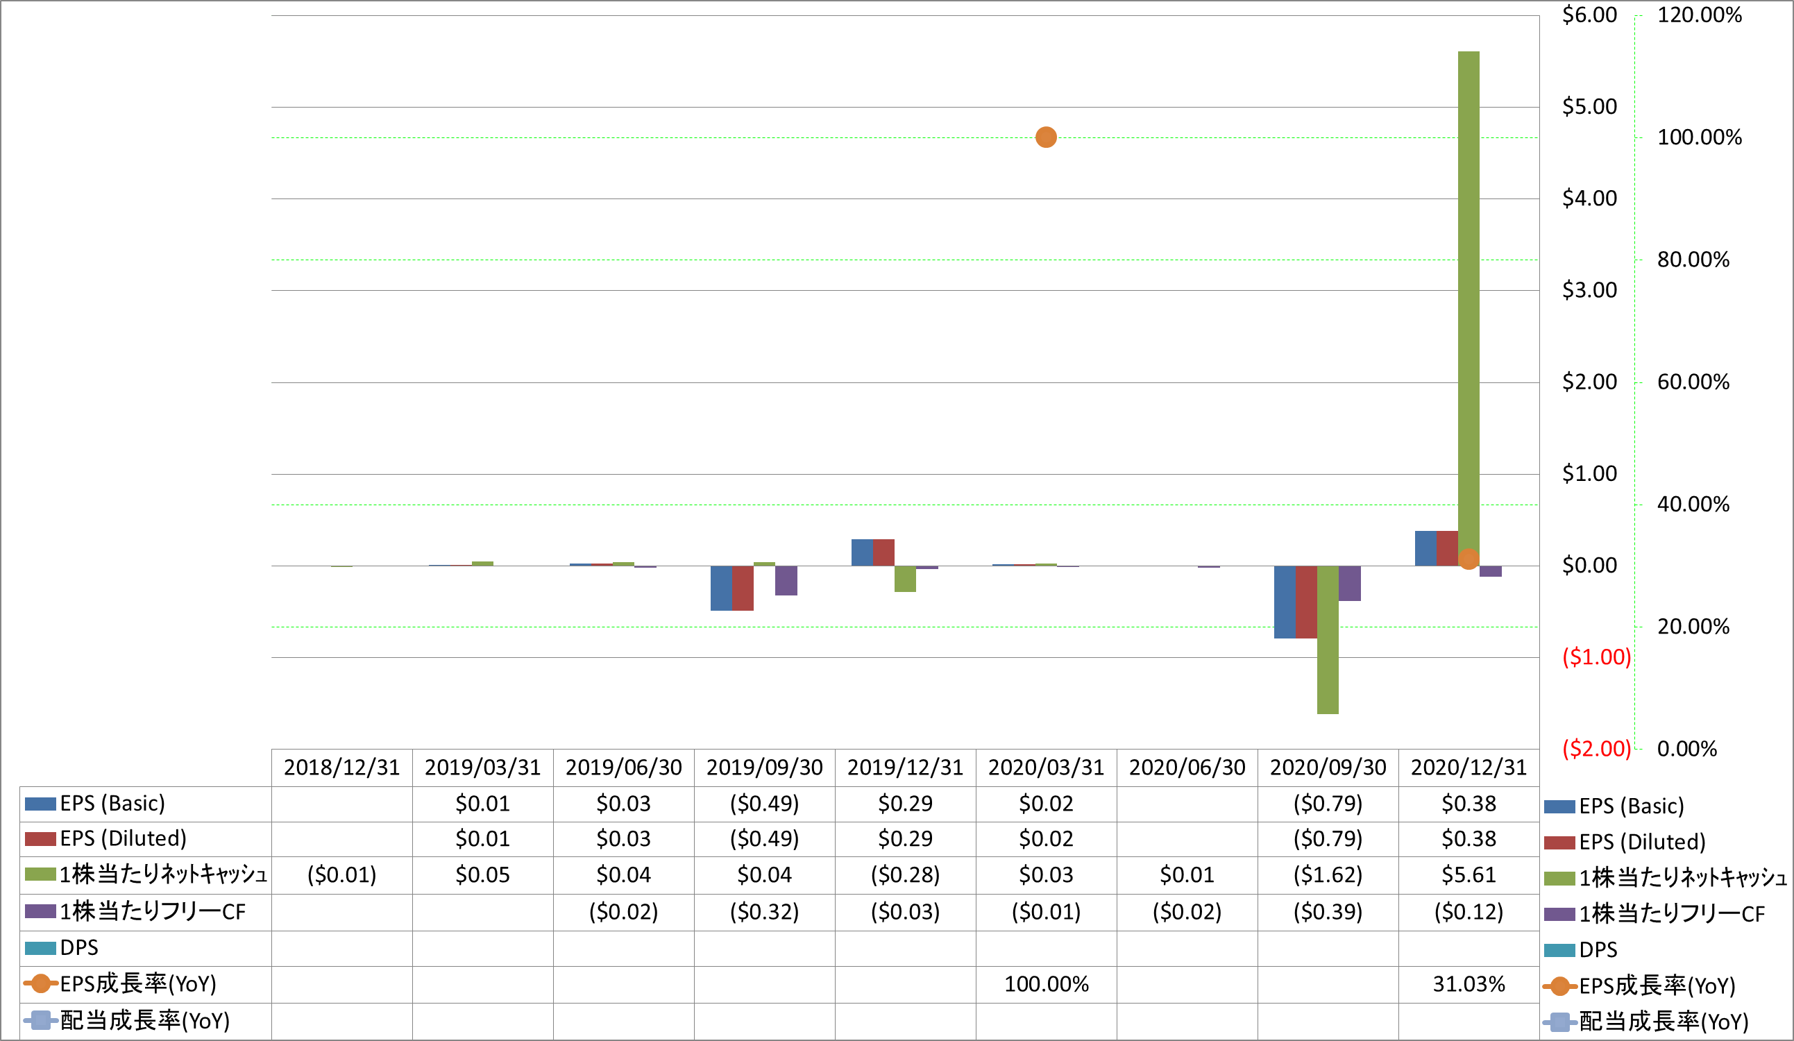Select the red EPS Diluted bar for 2019/12/31
The height and width of the screenshot is (1041, 1794).
click(883, 552)
